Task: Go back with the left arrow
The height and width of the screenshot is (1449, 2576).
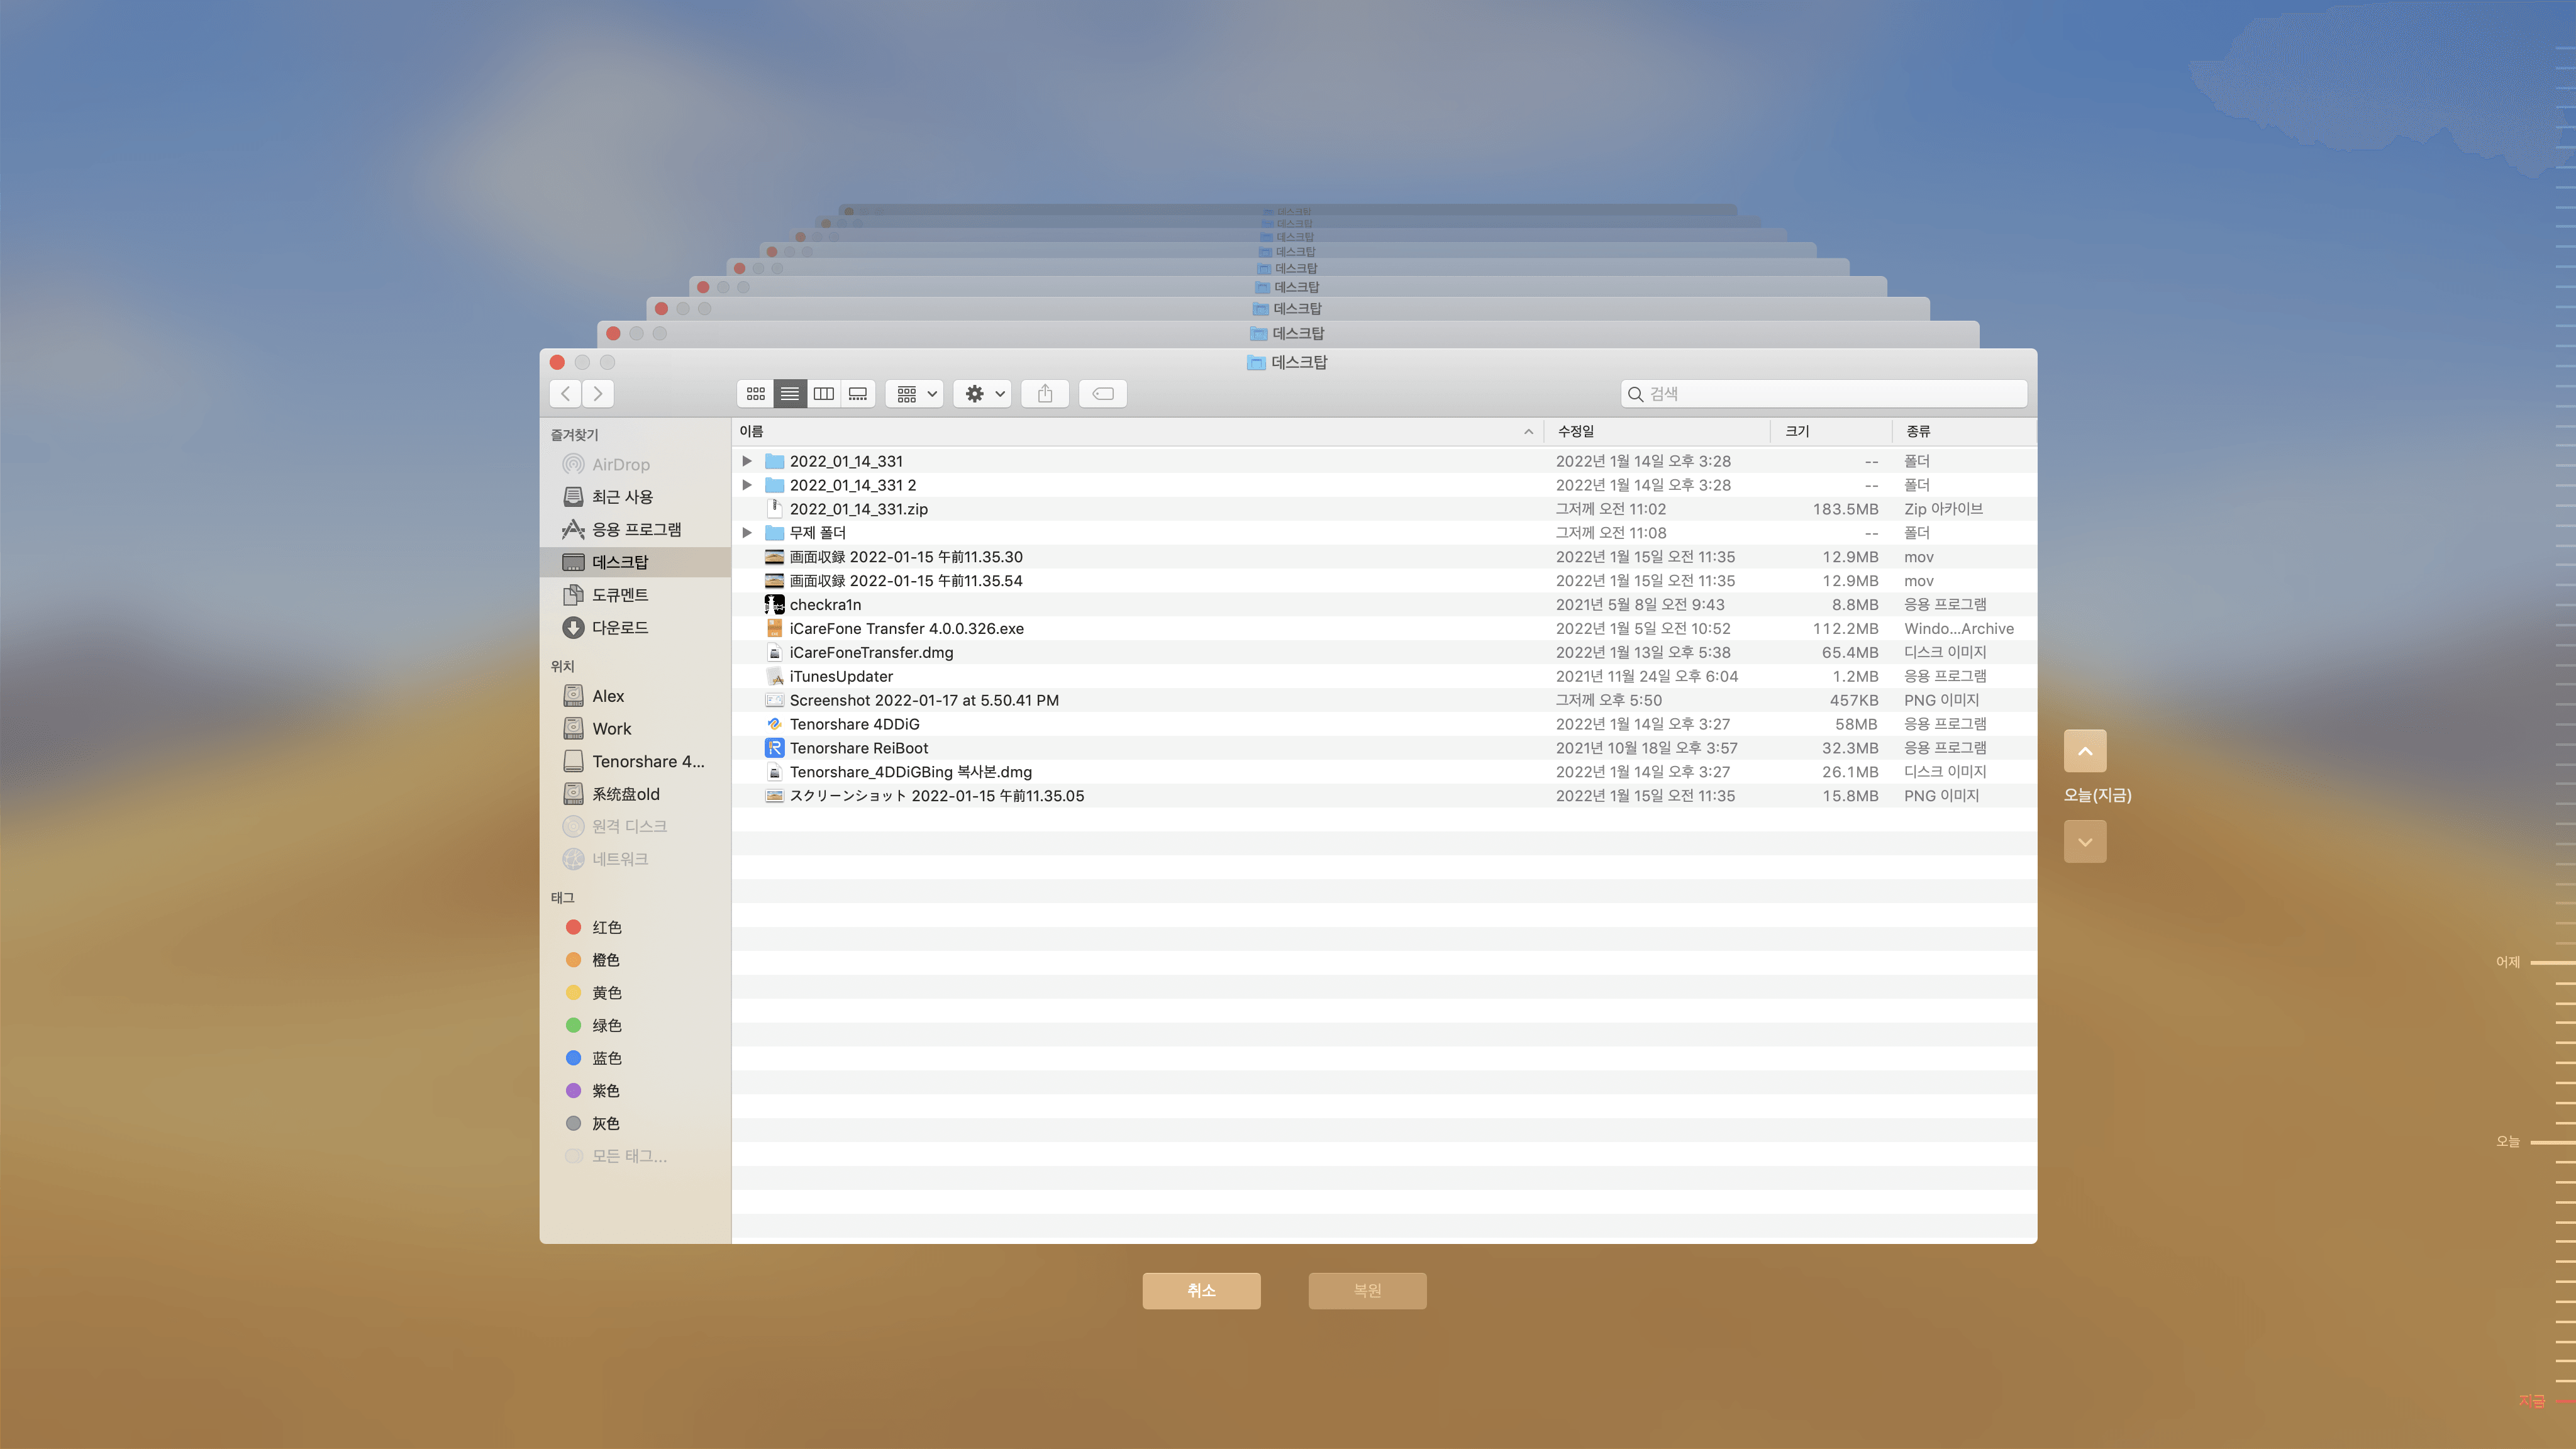Action: (566, 394)
